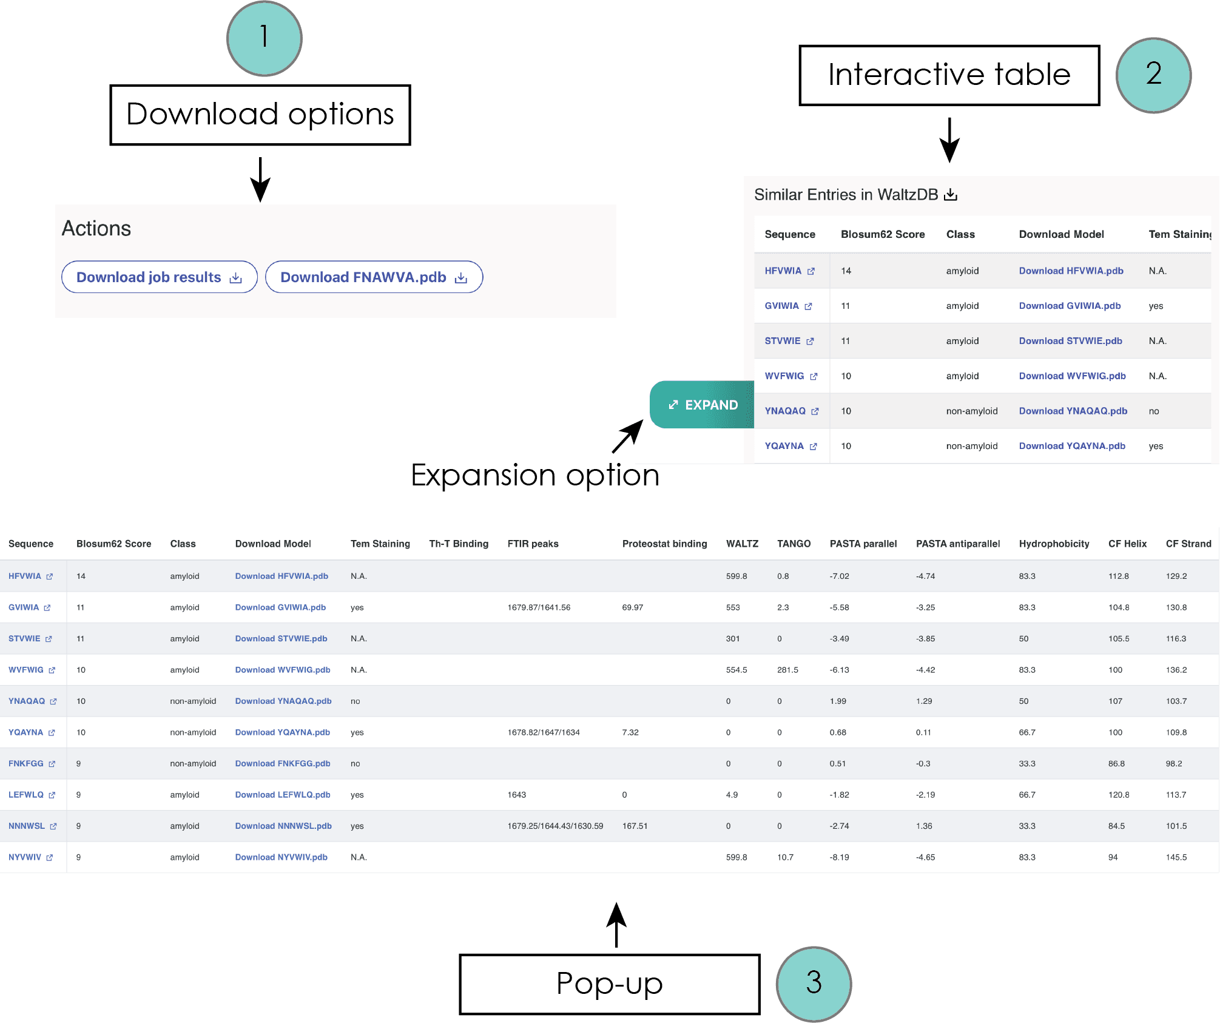Viewport: 1220px width, 1023px height.
Task: Click Blosum62 Score column header in pop-up
Action: (113, 544)
